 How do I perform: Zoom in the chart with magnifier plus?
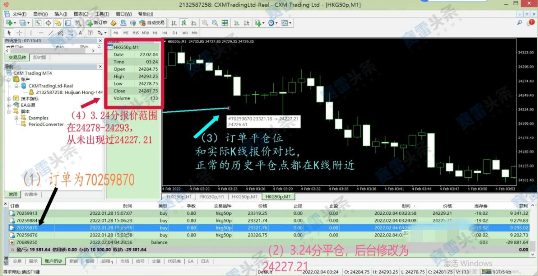point(205,23)
